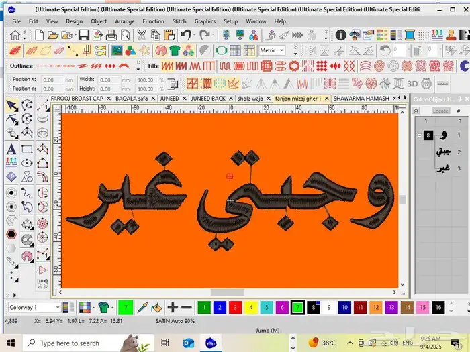The width and height of the screenshot is (470, 352).
Task: Choose the first zigzag fill type
Action: point(167,66)
